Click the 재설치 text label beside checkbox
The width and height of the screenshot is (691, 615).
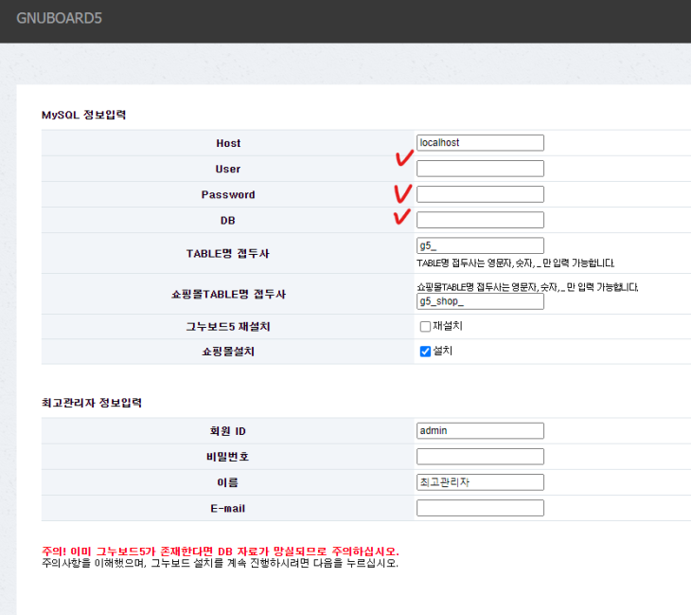click(447, 326)
